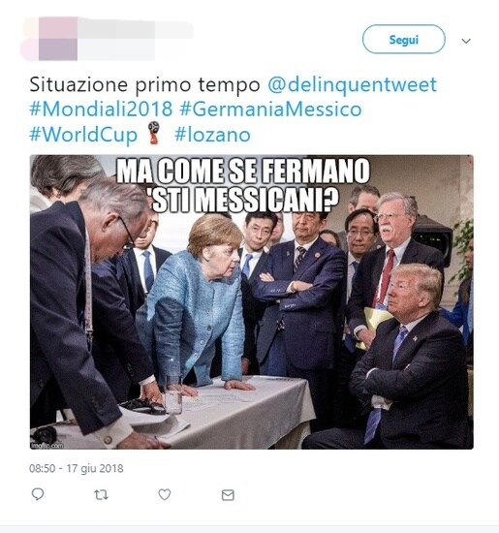Expand the tweet options chevron menu
This screenshot has width=499, height=533.
coord(466,41)
